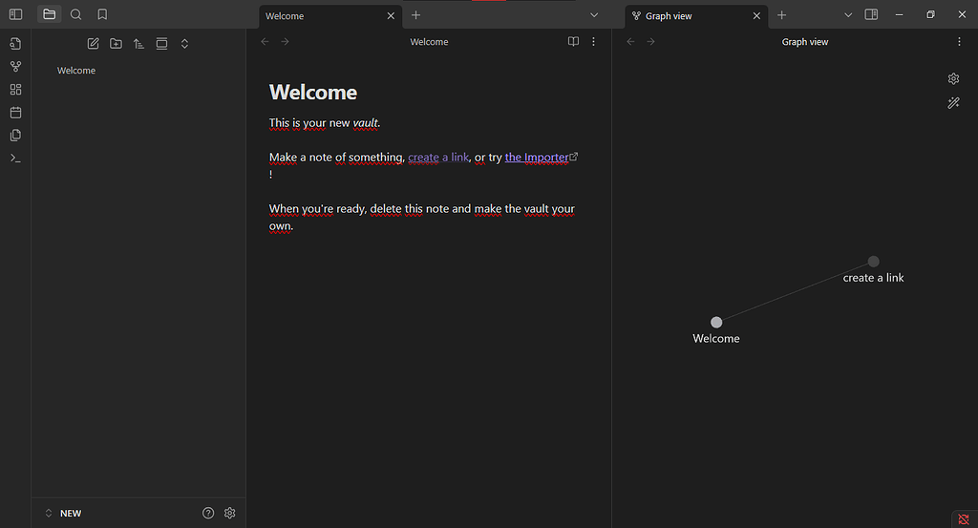Open "the Importer" external link

point(541,158)
